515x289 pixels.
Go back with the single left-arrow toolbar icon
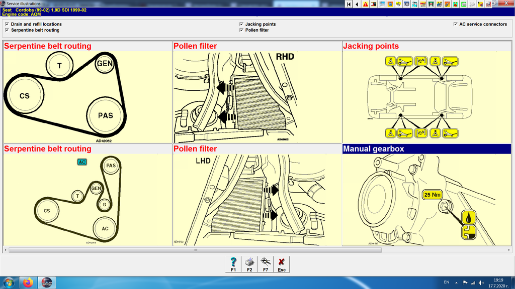pos(357,4)
